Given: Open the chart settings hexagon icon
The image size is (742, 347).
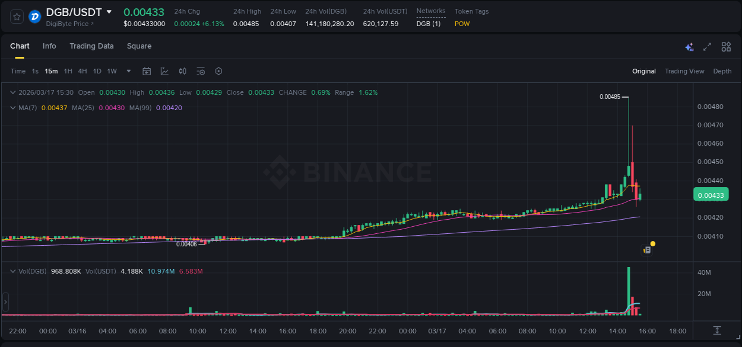Looking at the screenshot, I should (x=218, y=71).
